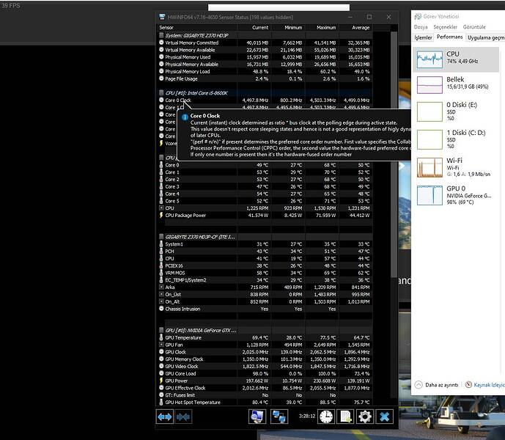The image size is (505, 440).
Task: Select the Arka fan RPM row
Action: point(265,287)
